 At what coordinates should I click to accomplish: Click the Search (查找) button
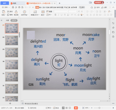[x=82, y=7]
